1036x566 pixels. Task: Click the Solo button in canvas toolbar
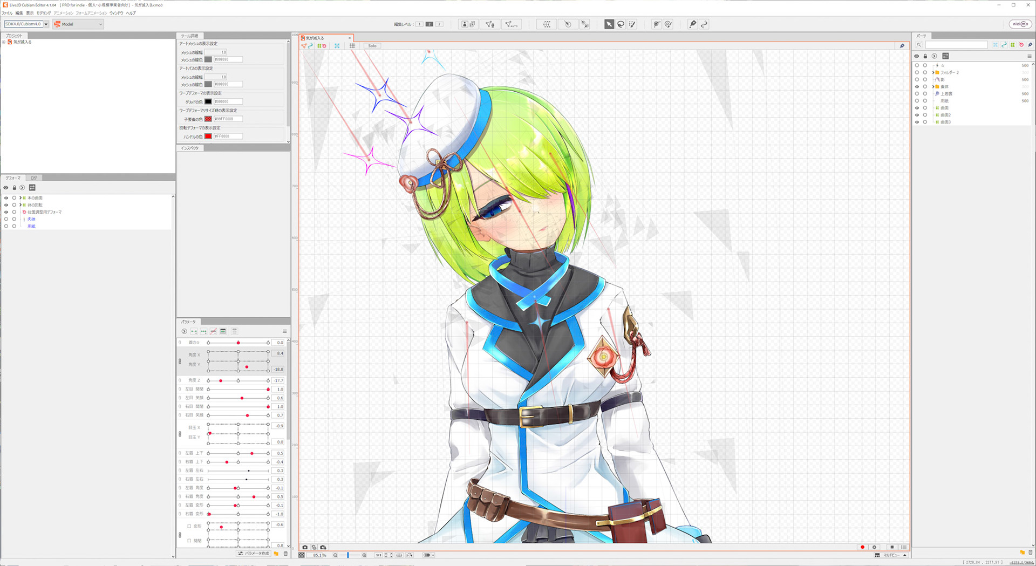point(372,46)
